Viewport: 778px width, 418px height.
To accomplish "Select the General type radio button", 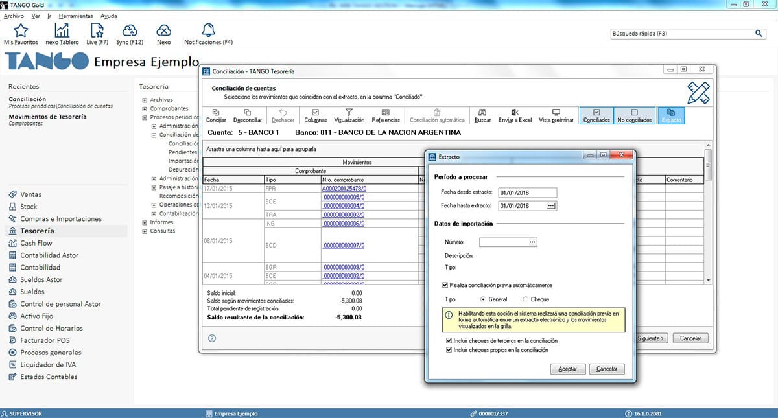I will (483, 299).
